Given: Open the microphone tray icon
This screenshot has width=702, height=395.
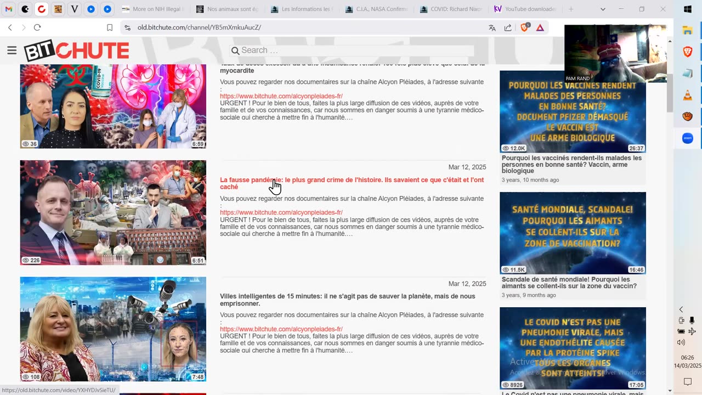Looking at the screenshot, I should click(x=692, y=320).
